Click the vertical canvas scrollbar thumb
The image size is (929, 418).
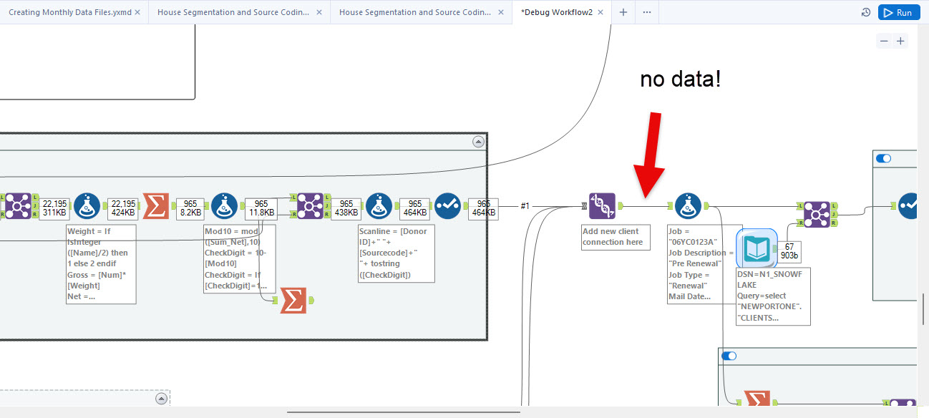(x=923, y=308)
